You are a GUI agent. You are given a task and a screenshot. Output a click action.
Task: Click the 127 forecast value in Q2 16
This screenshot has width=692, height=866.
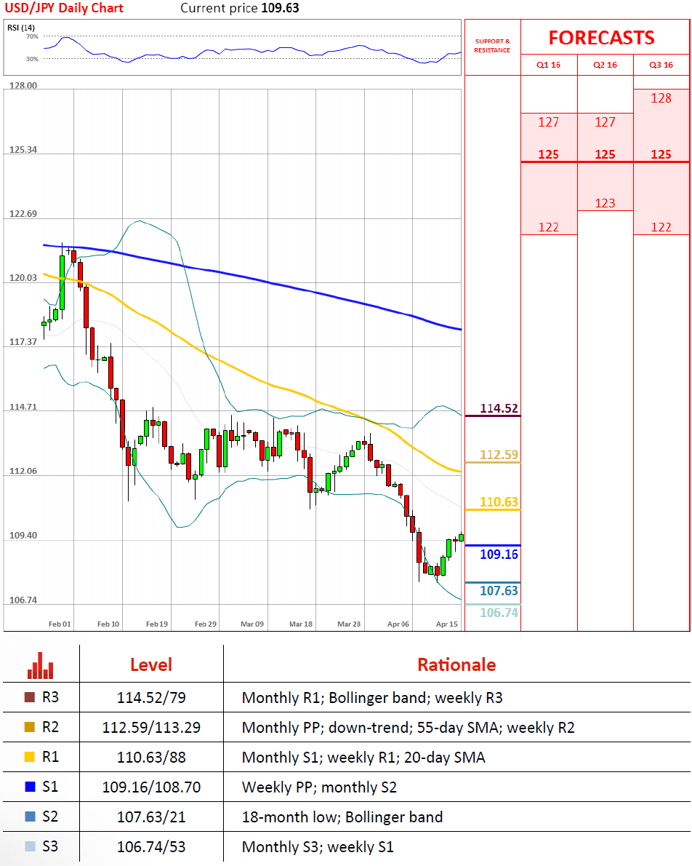[x=605, y=122]
